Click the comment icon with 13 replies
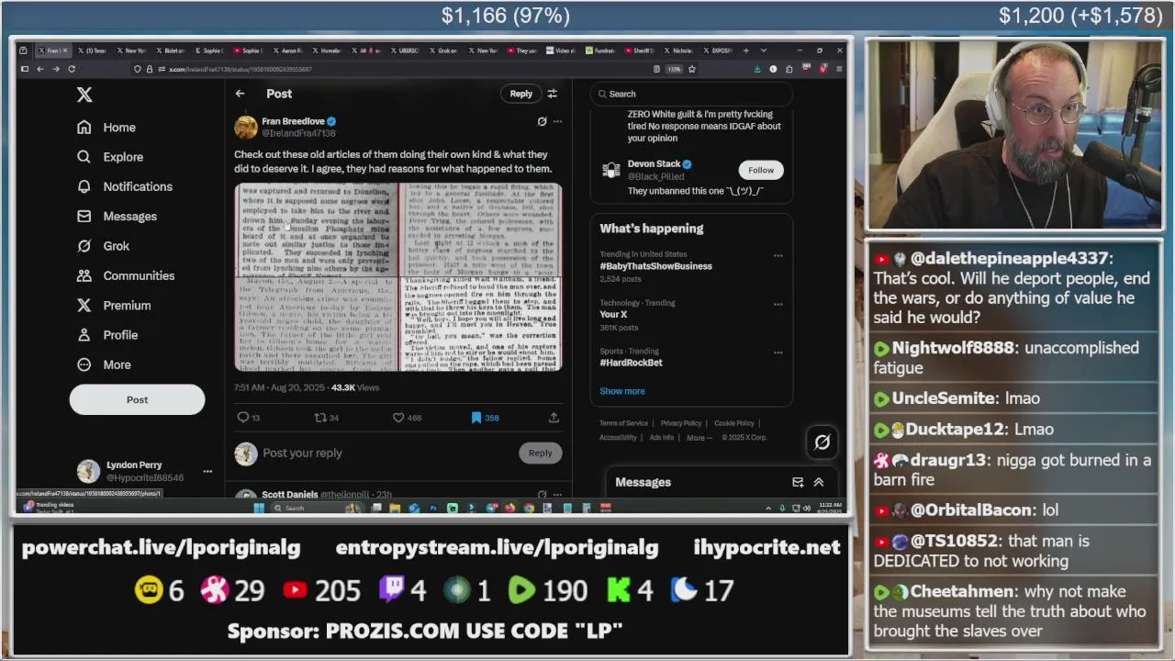The height and width of the screenshot is (661, 1175). [243, 418]
